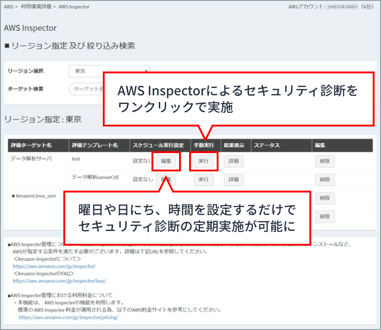Open 詳細 for データ解析serverCVE template
Screen dimensions: 381x330
click(234, 180)
